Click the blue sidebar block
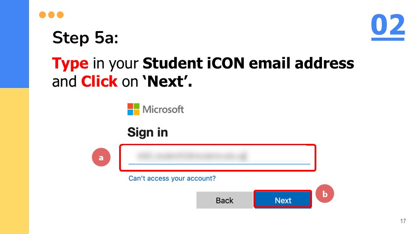The width and height of the screenshot is (416, 234). (x=14, y=44)
